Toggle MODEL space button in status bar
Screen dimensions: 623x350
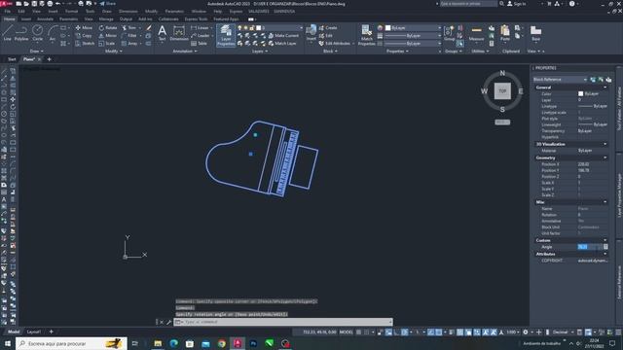pyautogui.click(x=346, y=332)
